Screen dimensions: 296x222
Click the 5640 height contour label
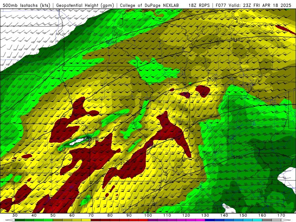235,40
